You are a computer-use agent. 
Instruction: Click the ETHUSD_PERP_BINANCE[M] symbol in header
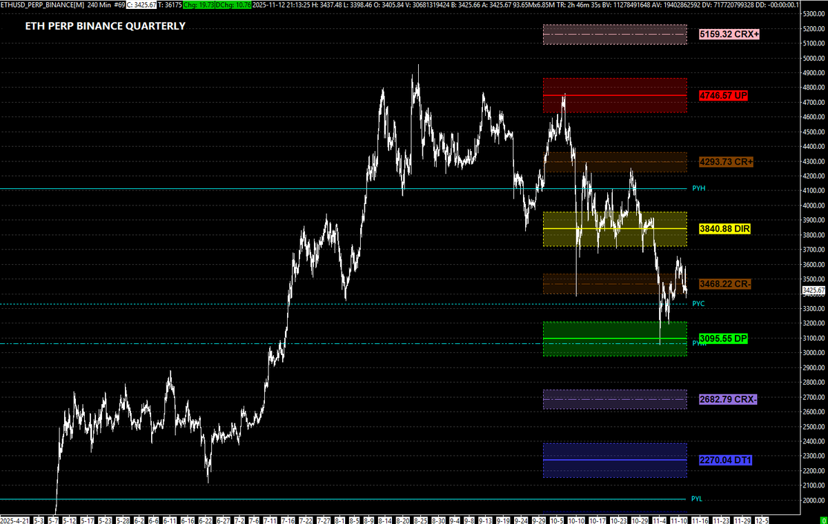43,4
